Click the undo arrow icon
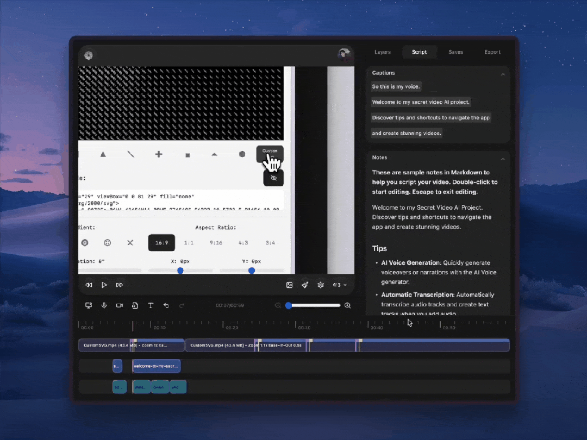The height and width of the screenshot is (440, 587). 166,305
